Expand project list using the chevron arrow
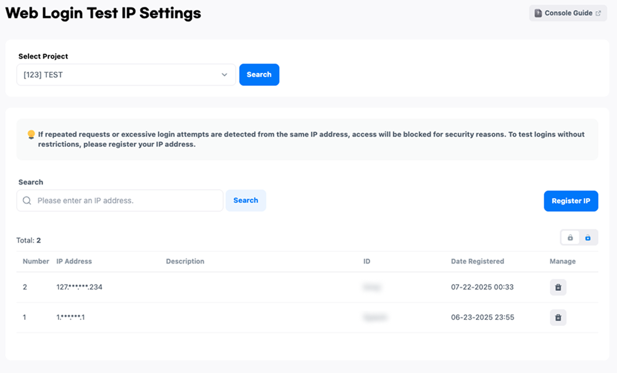This screenshot has width=617, height=373. [x=225, y=75]
